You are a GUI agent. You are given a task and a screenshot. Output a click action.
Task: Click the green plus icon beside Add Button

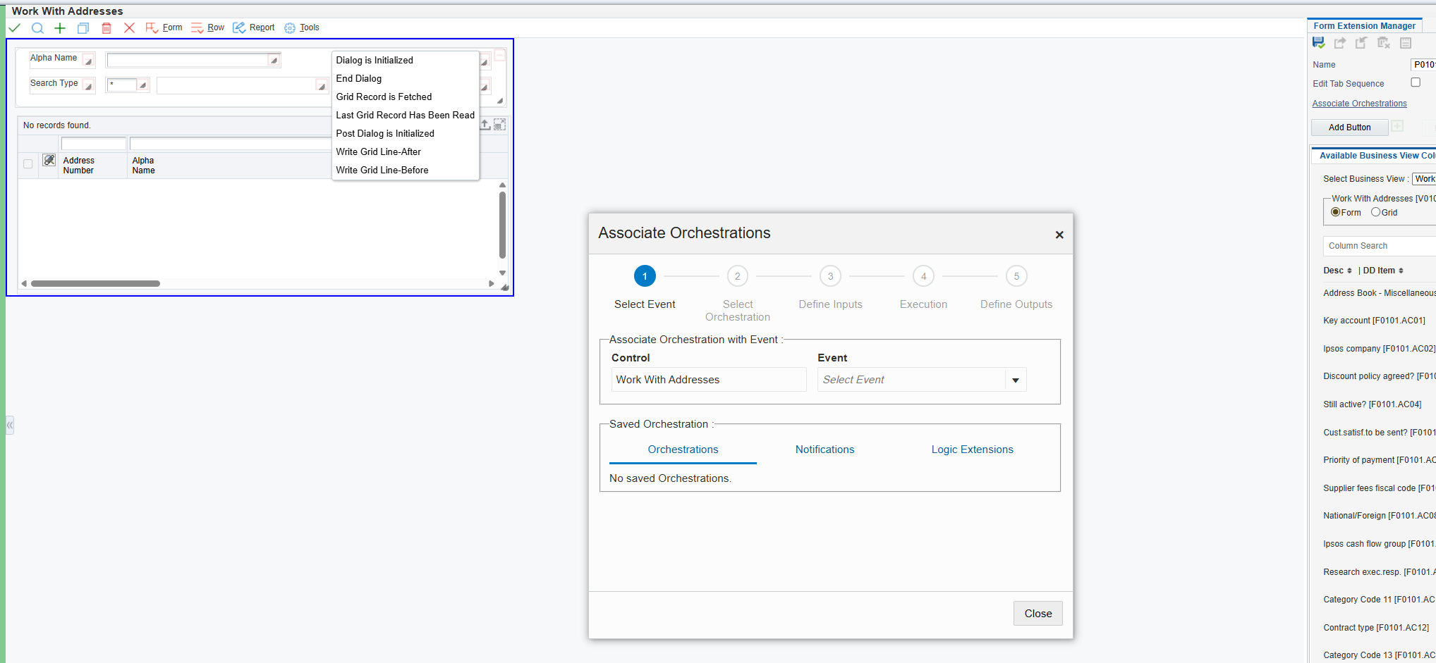(1397, 126)
